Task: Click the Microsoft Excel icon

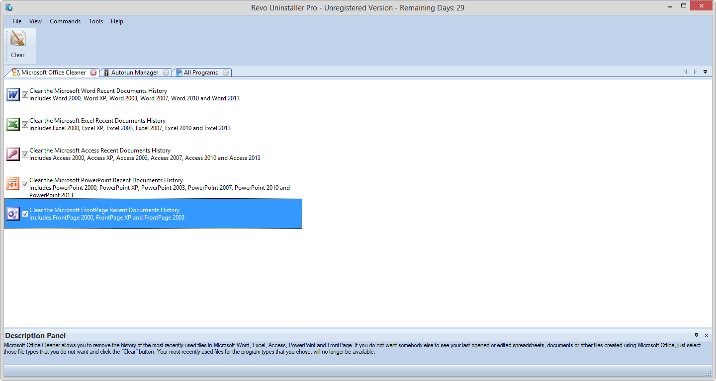Action: (13, 124)
